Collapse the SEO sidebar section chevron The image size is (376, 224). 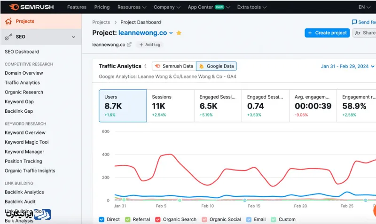(x=73, y=37)
